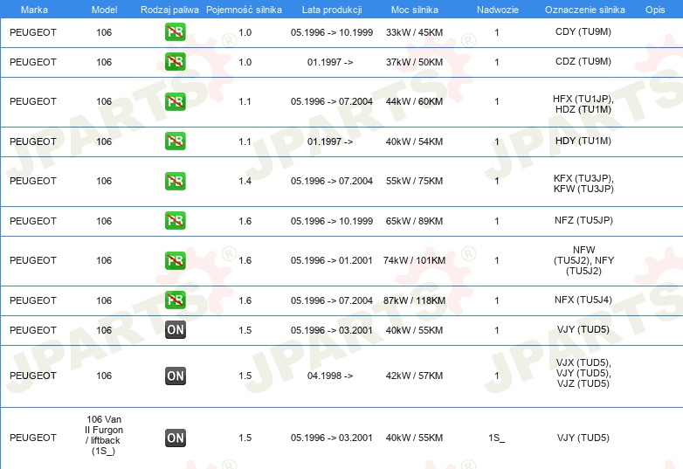Click the Lata produkcji column header
This screenshot has height=469, width=683.
tap(332, 10)
